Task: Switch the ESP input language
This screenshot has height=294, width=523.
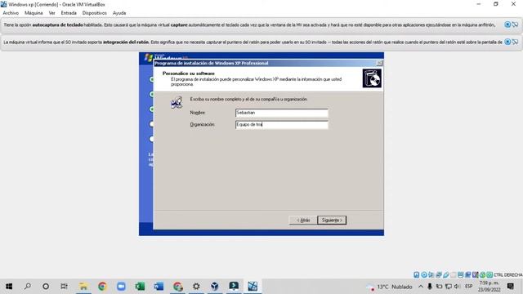Action: pyautogui.click(x=468, y=287)
